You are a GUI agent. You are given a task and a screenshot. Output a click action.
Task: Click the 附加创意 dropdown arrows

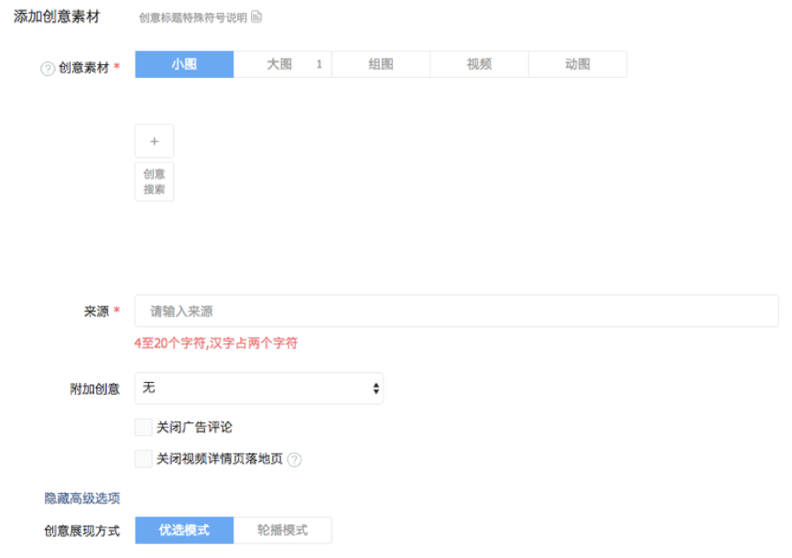click(x=375, y=388)
